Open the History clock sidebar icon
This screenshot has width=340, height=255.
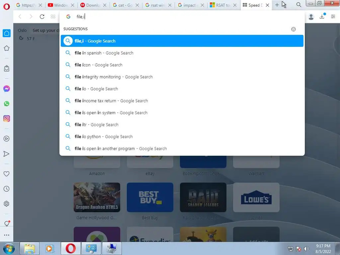click(7, 189)
